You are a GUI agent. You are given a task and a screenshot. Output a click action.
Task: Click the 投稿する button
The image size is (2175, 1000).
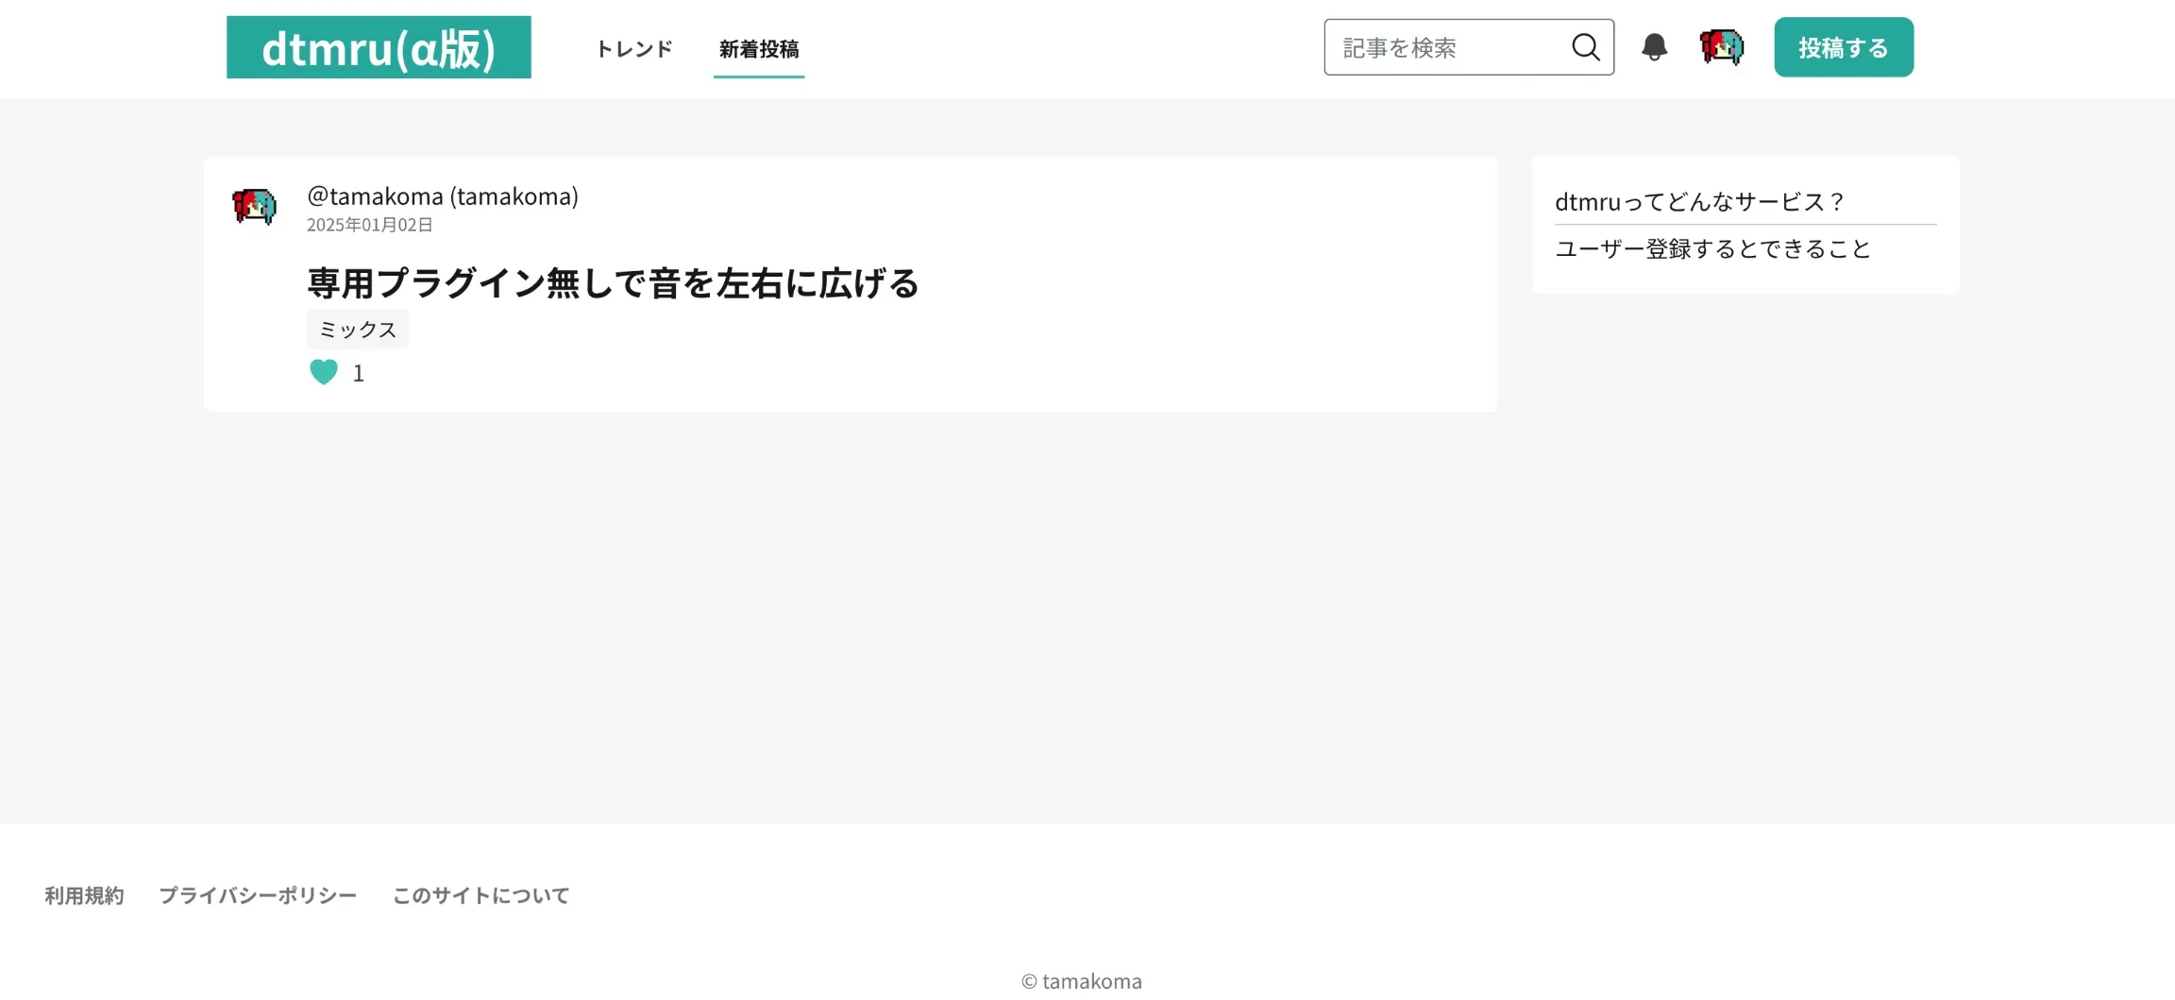[x=1842, y=46]
